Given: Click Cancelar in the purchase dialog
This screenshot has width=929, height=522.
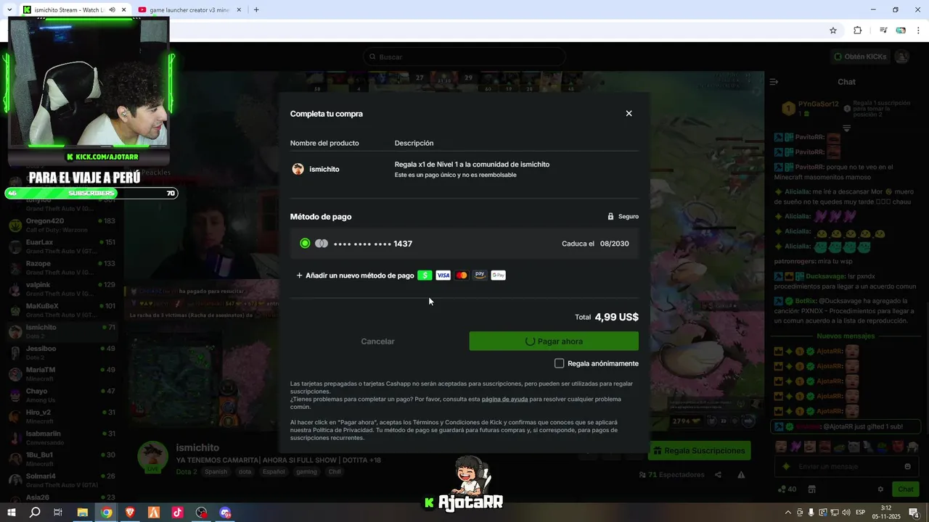Looking at the screenshot, I should [377, 341].
